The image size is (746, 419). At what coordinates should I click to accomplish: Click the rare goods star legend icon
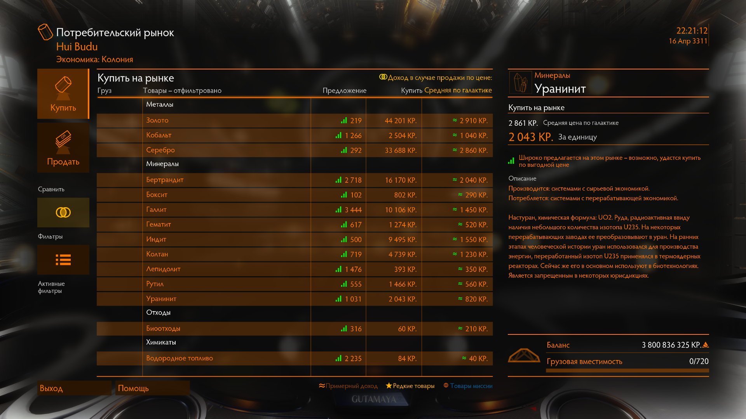click(389, 385)
